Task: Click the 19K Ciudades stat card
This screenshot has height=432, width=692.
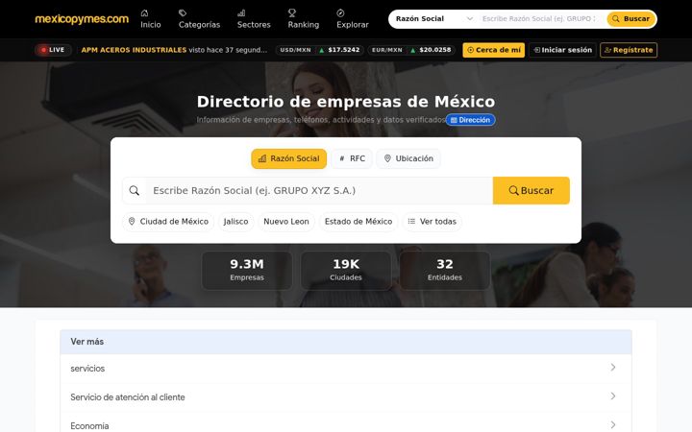Action: [x=346, y=270]
